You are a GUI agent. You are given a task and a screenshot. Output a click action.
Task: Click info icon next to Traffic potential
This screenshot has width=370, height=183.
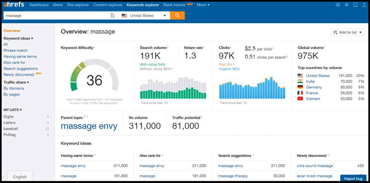pos(202,117)
